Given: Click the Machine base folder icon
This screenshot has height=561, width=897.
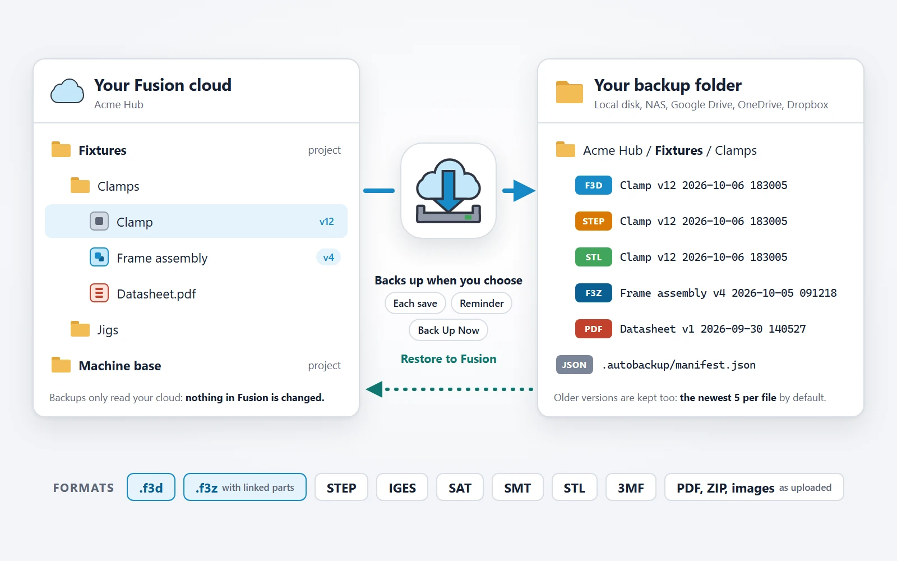Looking at the screenshot, I should click(x=61, y=365).
